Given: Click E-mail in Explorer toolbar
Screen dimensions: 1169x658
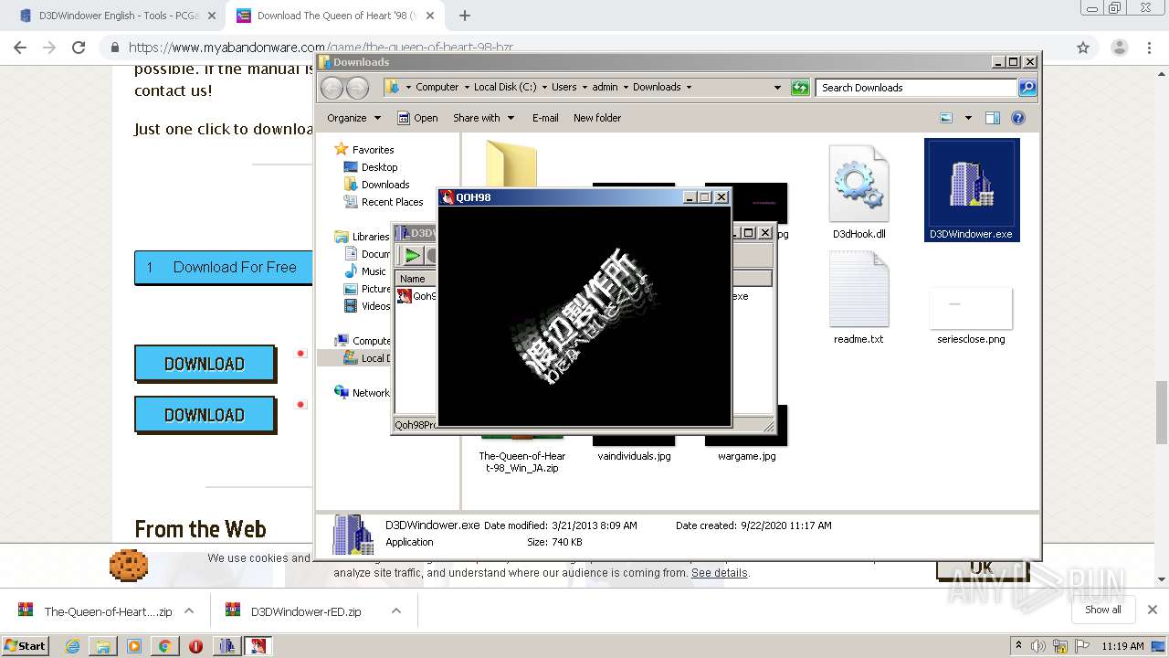Looking at the screenshot, I should pos(545,118).
